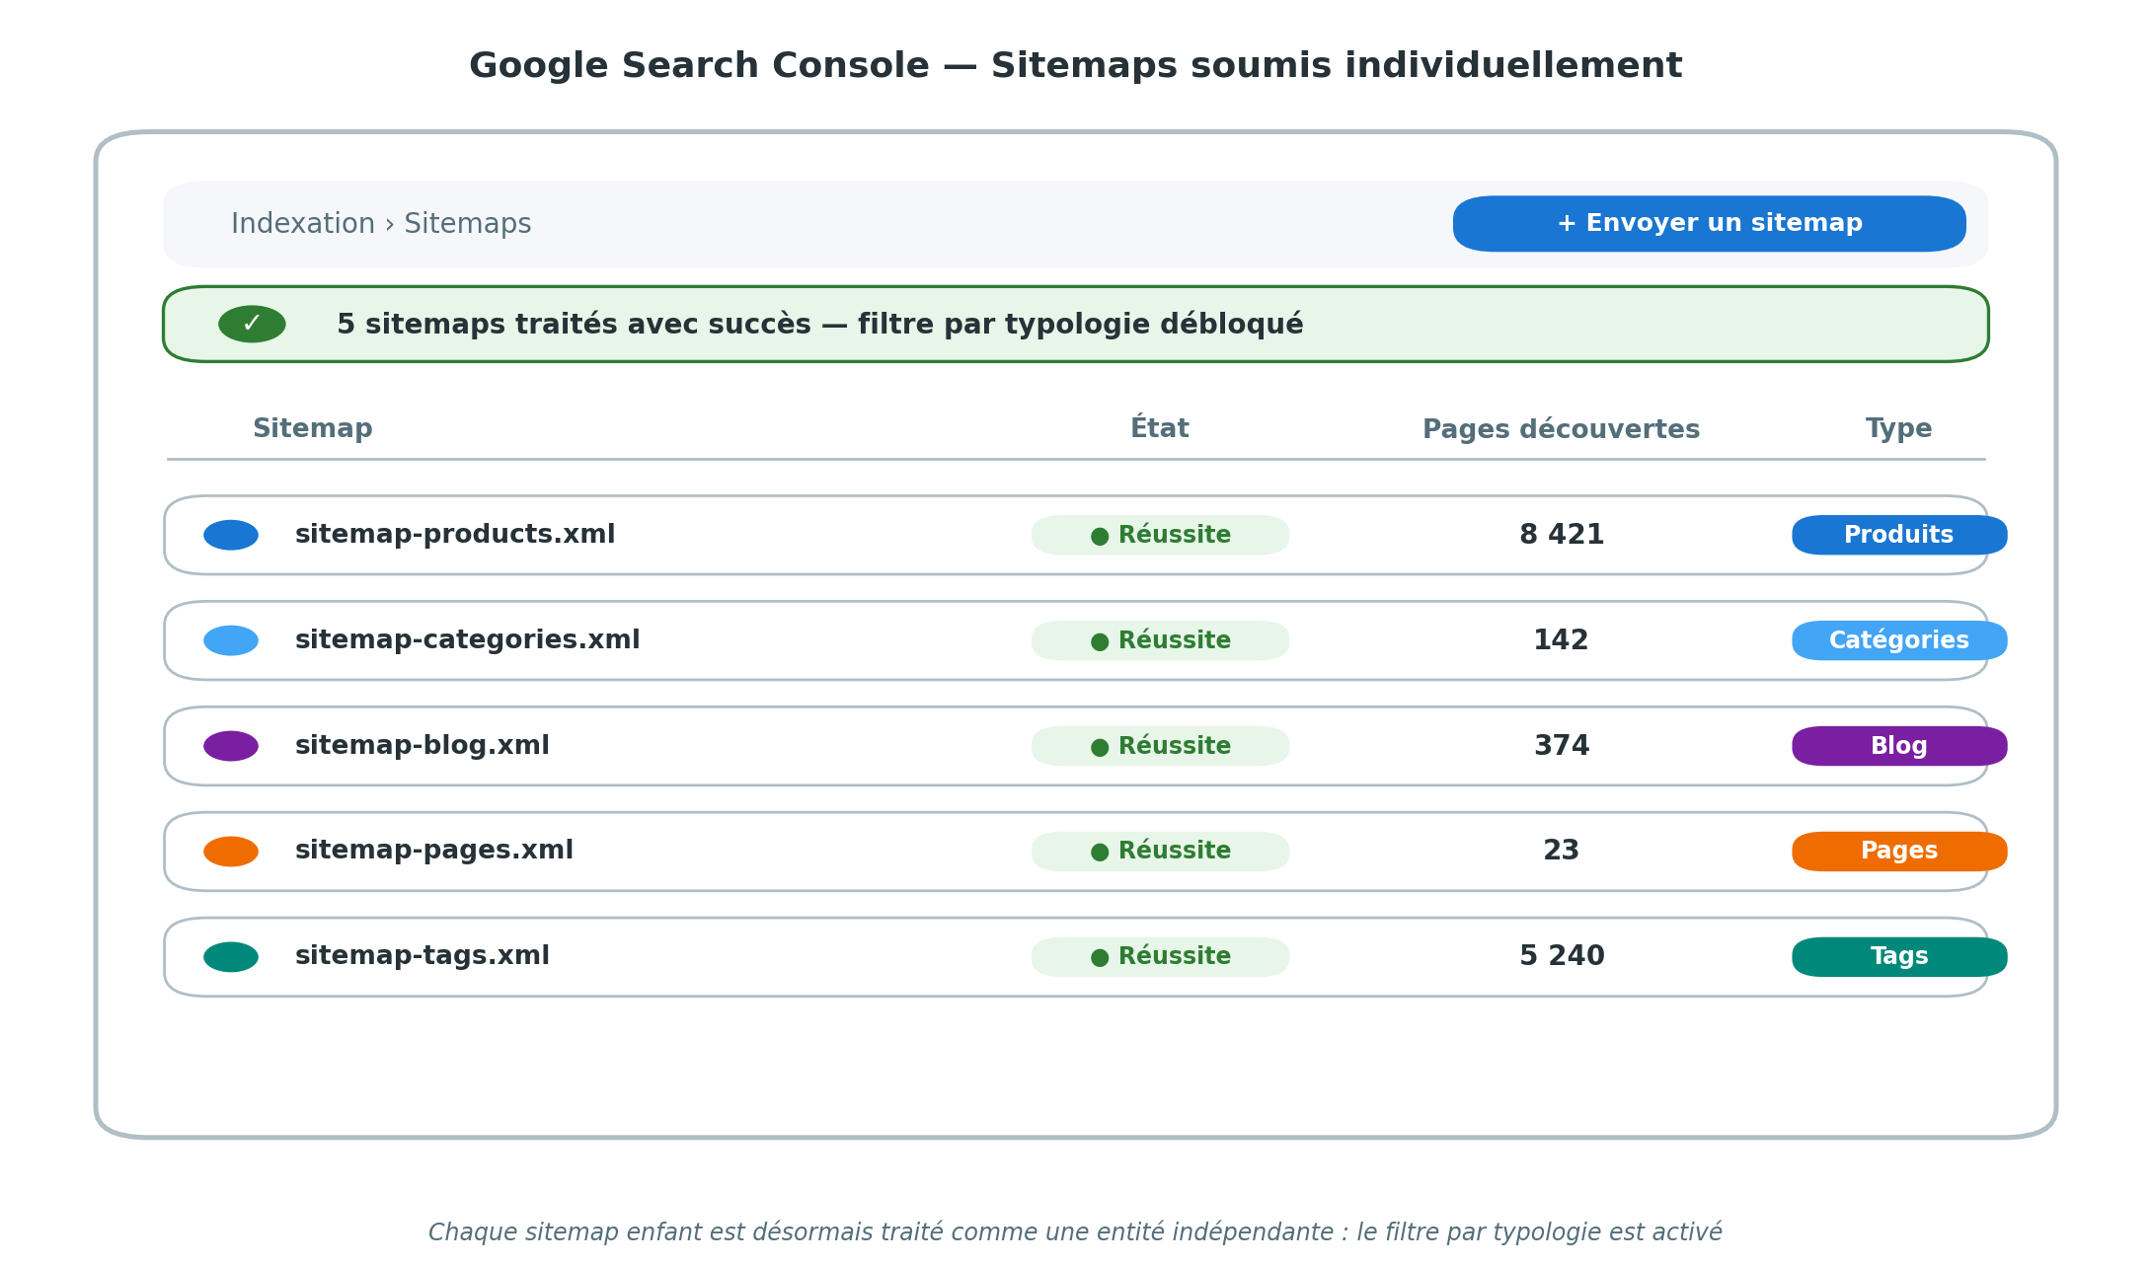The image size is (2151, 1265).
Task: Click the teal dot beside sitemap-tags.xml
Action: (231, 957)
